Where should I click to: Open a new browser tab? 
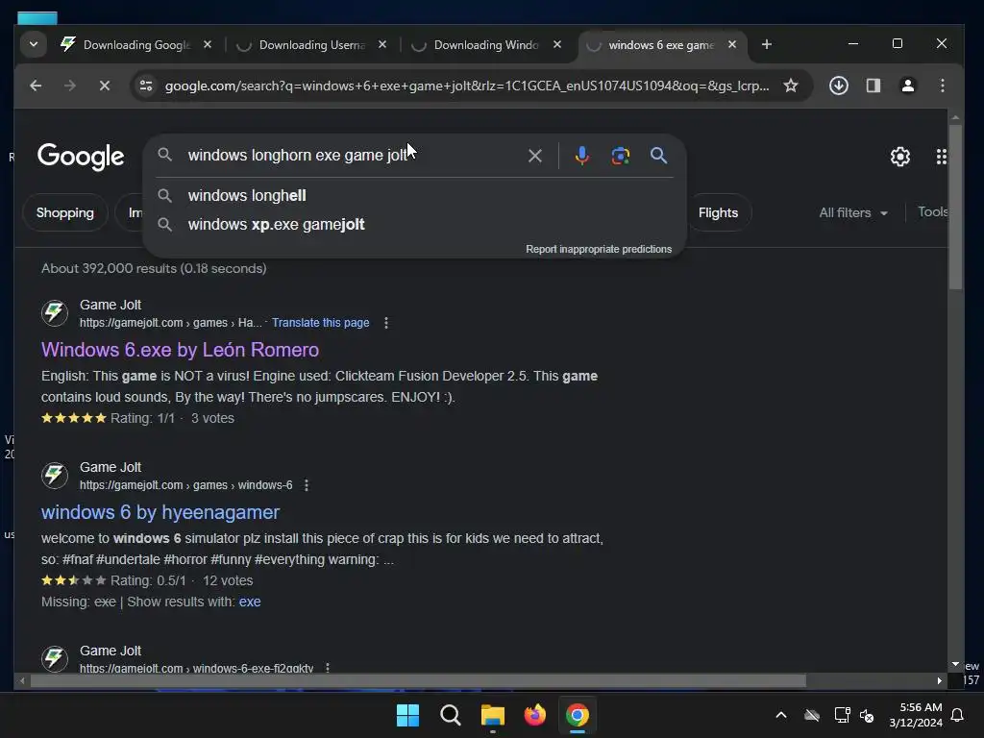766,44
